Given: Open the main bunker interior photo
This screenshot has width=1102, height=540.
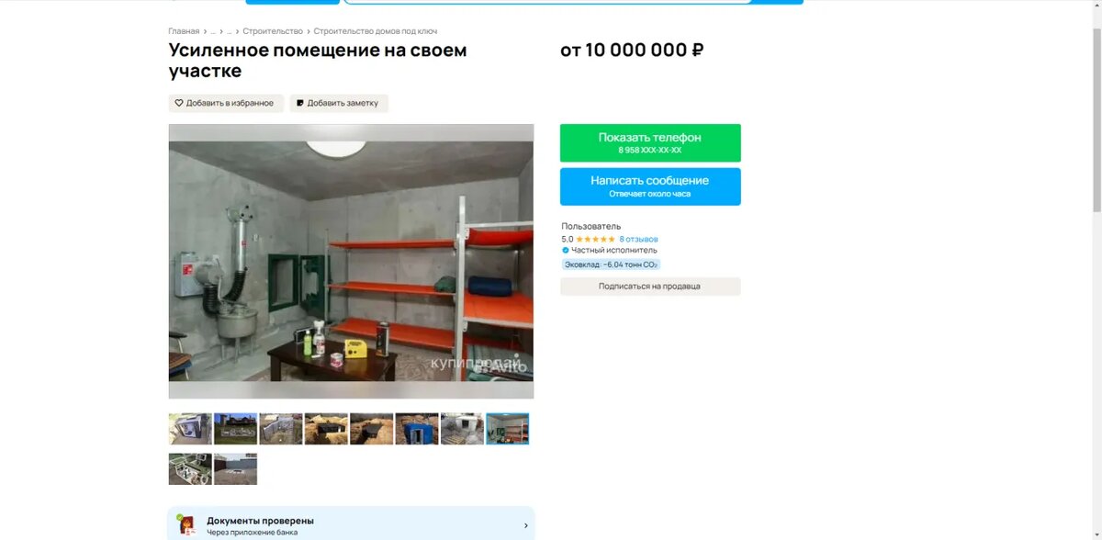Looking at the screenshot, I should point(351,261).
